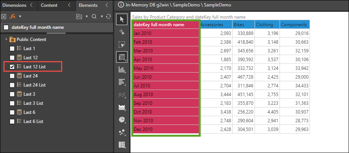Click the Jan 2010 row cell

tap(166, 33)
